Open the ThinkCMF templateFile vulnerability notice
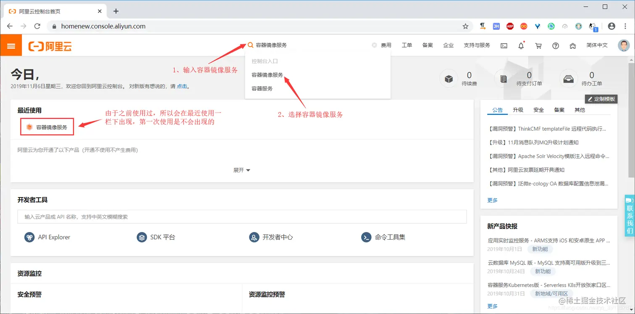Viewport: 635px width, 314px height. point(548,129)
